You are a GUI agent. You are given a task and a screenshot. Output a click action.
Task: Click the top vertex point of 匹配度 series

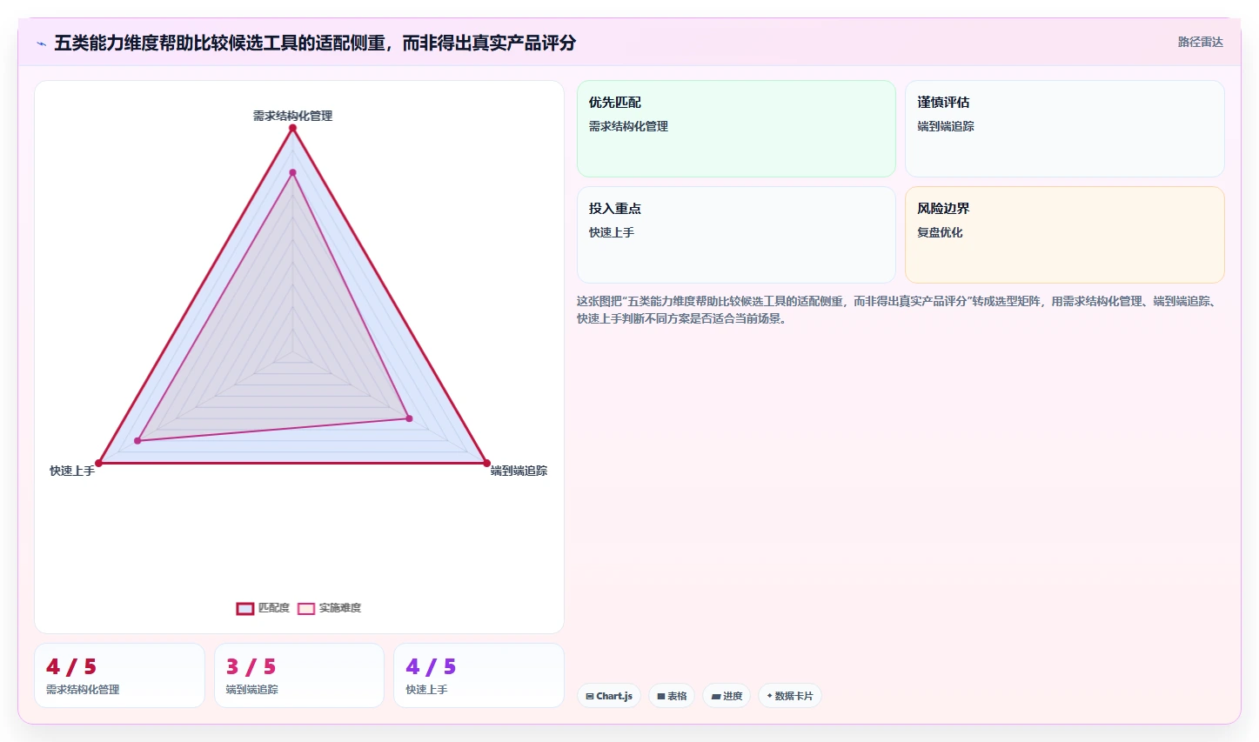pos(293,128)
